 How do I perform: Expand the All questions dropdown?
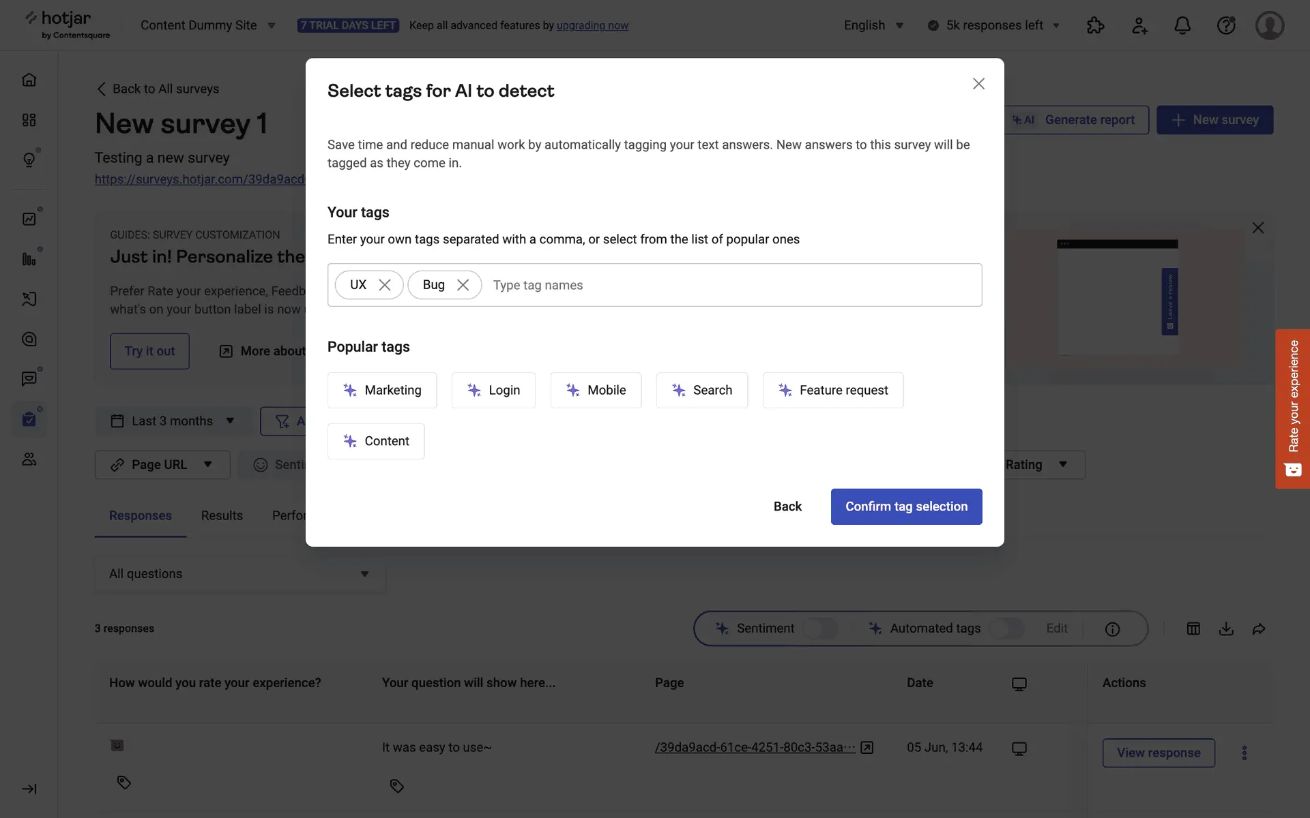pyautogui.click(x=239, y=574)
